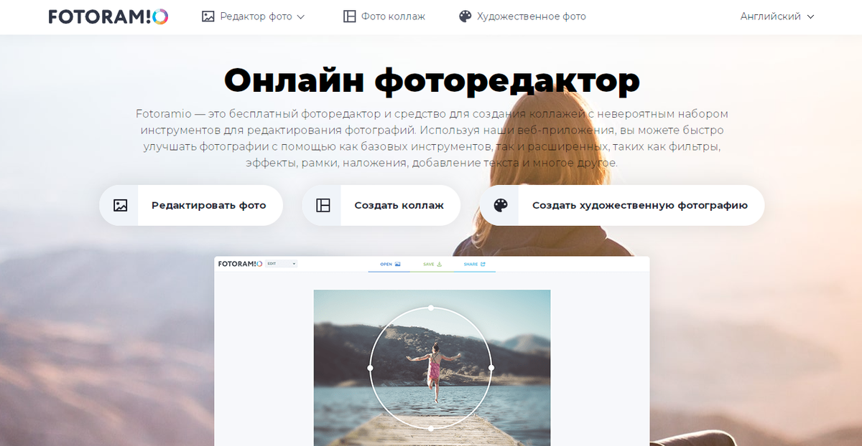862x446 pixels.
Task: Click the right handle of the focus circle
Action: pos(491,368)
